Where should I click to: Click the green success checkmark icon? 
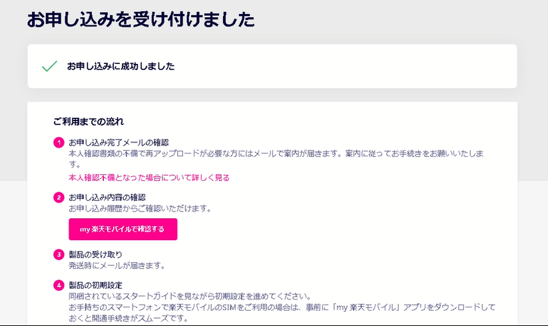(x=49, y=67)
